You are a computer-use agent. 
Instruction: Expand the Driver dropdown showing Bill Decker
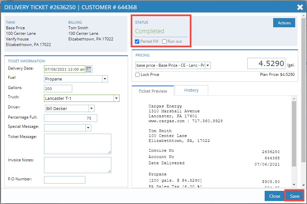(x=91, y=108)
